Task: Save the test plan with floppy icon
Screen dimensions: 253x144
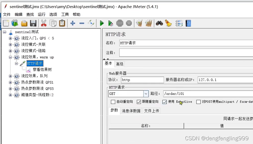Action: click(33, 23)
